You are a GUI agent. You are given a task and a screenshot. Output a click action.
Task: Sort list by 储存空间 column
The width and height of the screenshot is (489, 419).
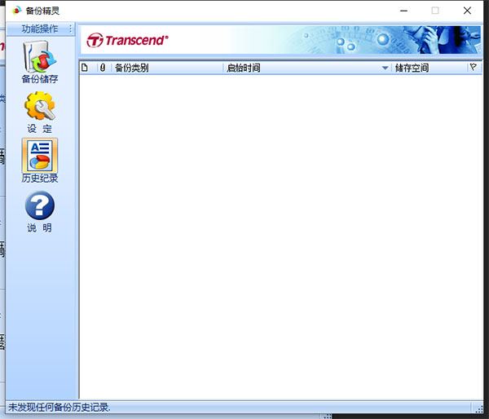tap(428, 68)
